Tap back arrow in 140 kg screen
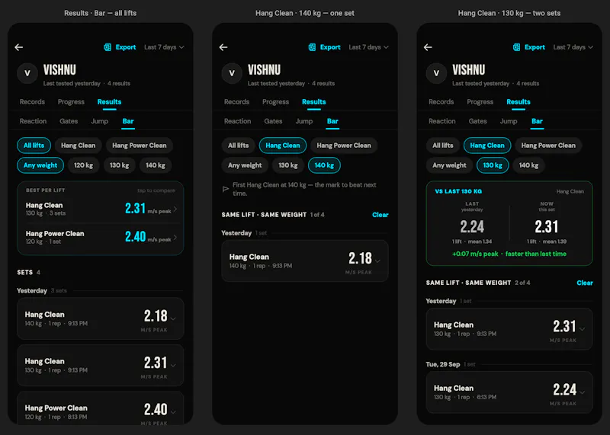The height and width of the screenshot is (435, 610). (x=223, y=47)
